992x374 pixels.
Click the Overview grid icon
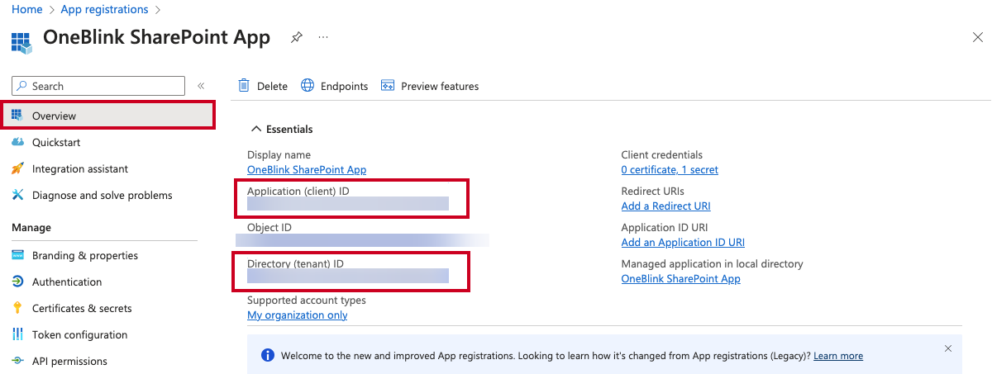click(17, 116)
